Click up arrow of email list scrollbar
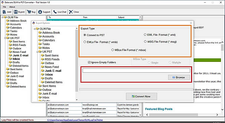 click(x=140, y=17)
